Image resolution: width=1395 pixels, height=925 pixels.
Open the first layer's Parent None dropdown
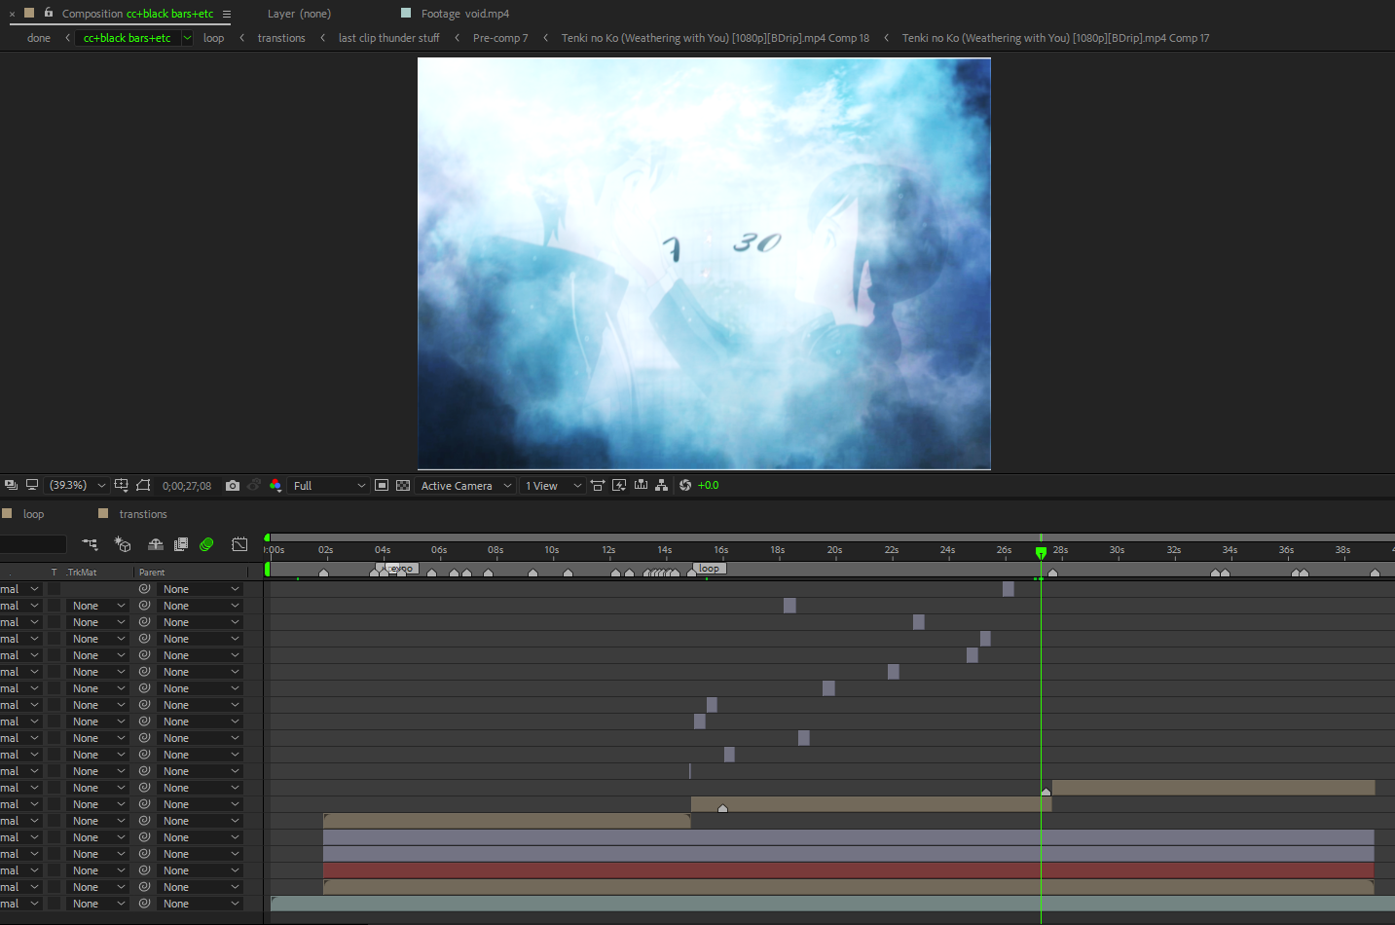point(201,589)
